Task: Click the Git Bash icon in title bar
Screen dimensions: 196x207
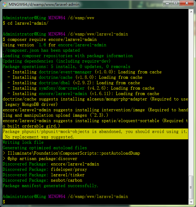Action: 5,4
